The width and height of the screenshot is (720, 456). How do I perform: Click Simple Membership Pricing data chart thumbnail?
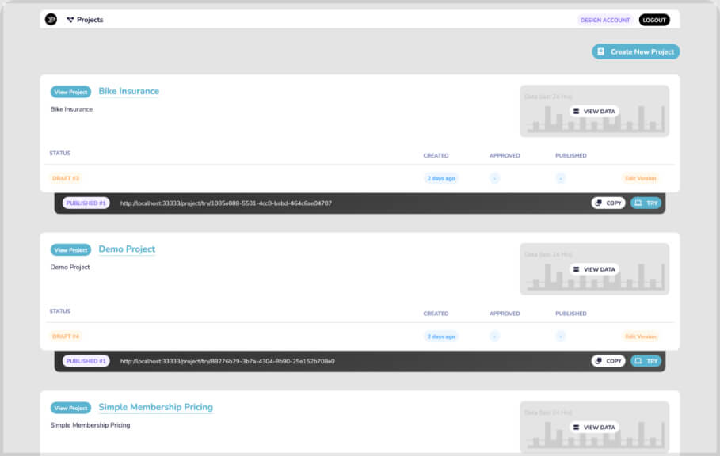594,427
